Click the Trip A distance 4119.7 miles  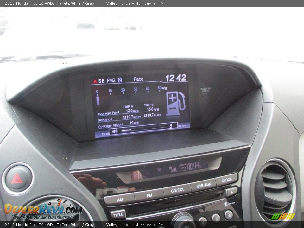coord(132,117)
